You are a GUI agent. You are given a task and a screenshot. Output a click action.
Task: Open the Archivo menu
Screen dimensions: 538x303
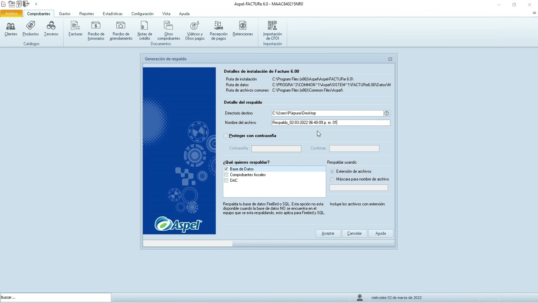click(x=11, y=14)
